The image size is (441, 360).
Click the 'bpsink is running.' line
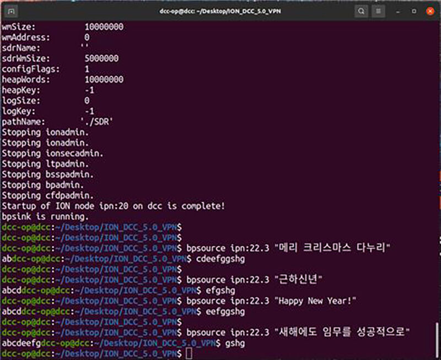click(45, 217)
